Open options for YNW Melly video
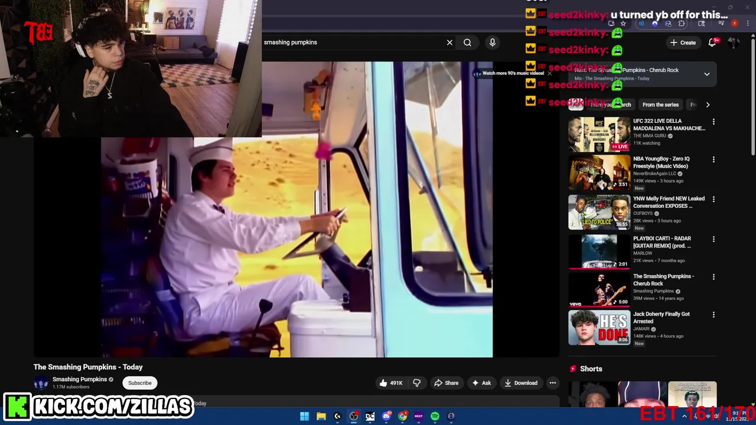Viewport: 756px width, 425px height. pos(713,200)
